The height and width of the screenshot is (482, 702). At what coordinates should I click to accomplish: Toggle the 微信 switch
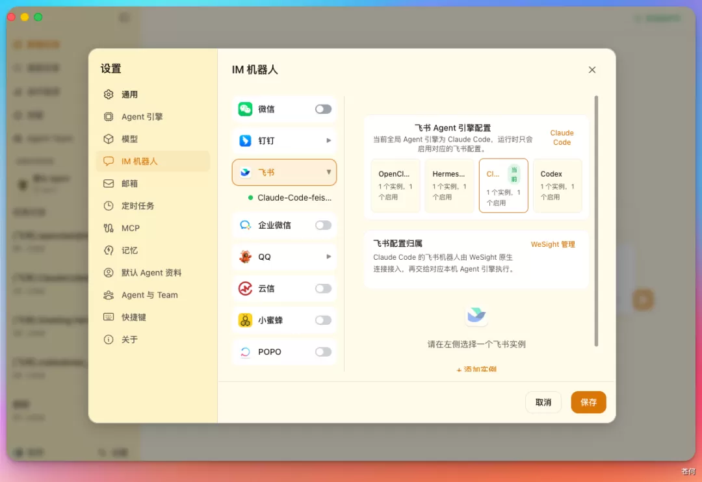[x=323, y=108]
